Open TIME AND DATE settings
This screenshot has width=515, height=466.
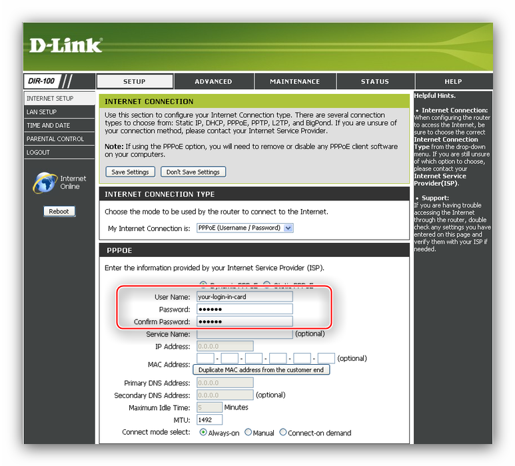tap(59, 125)
